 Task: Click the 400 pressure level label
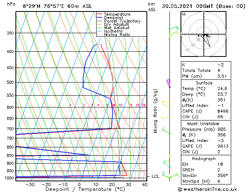point(10,51)
